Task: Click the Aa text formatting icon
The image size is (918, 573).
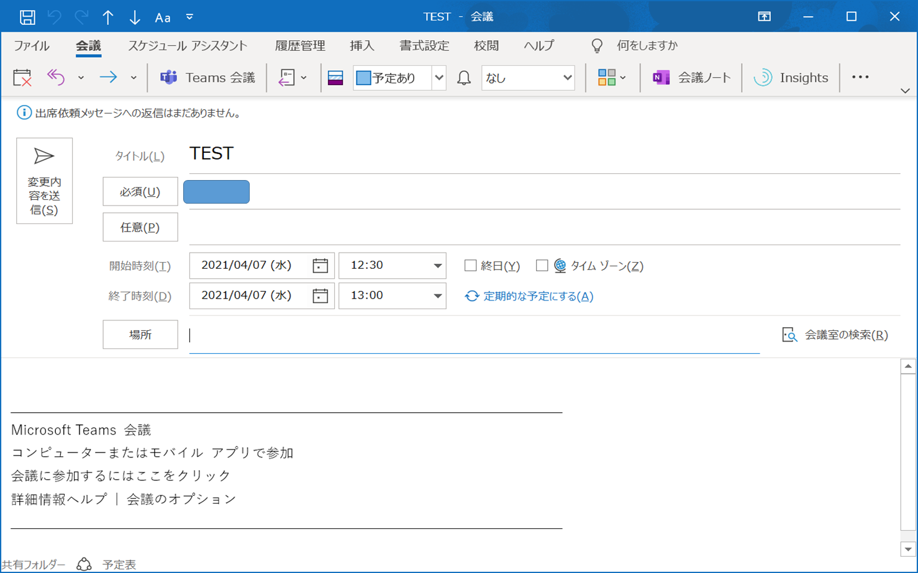Action: tap(163, 17)
